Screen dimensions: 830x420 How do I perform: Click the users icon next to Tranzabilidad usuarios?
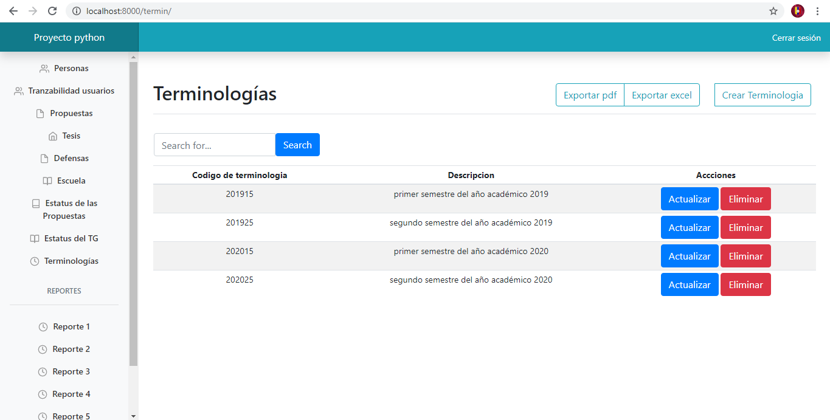point(19,91)
